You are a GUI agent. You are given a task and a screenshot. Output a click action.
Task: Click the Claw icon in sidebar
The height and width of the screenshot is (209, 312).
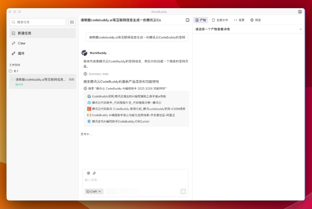(14, 43)
